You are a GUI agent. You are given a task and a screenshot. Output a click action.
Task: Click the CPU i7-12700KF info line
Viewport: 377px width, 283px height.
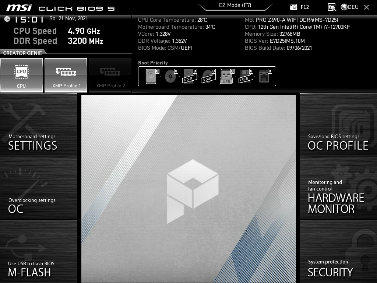(297, 27)
